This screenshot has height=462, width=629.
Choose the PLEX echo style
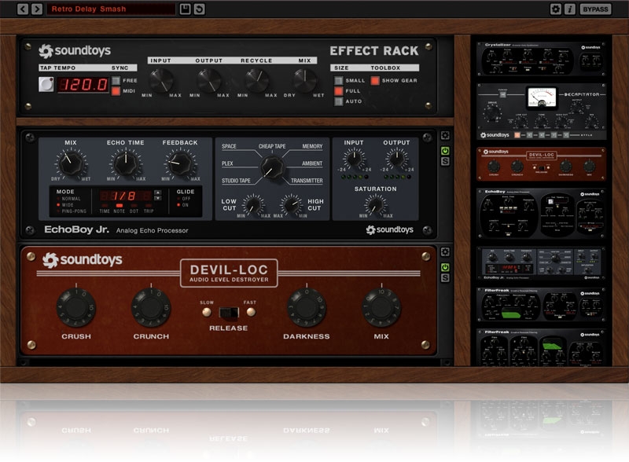[x=227, y=163]
